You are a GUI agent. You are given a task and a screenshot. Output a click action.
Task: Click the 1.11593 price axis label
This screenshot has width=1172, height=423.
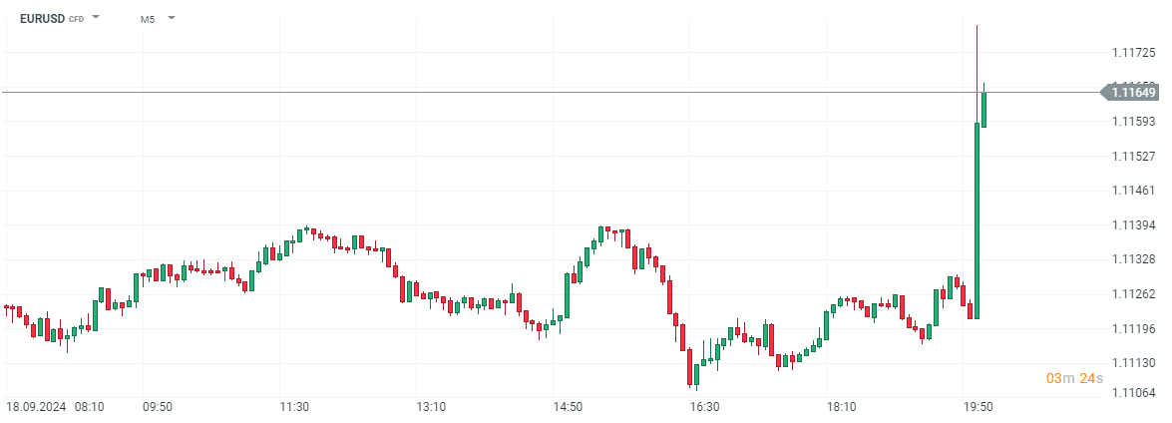(x=1133, y=122)
